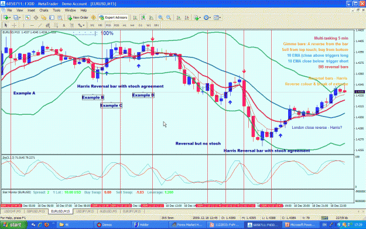366x229 pixels.
Task: Toggle Chart Shift from right border
Action: pyautogui.click(x=187, y=18)
